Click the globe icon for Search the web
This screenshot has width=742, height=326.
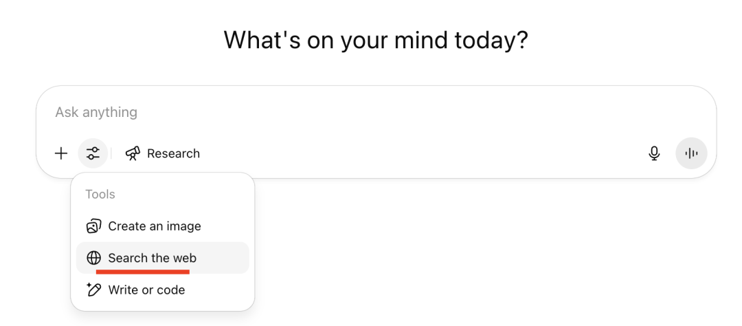coord(93,258)
